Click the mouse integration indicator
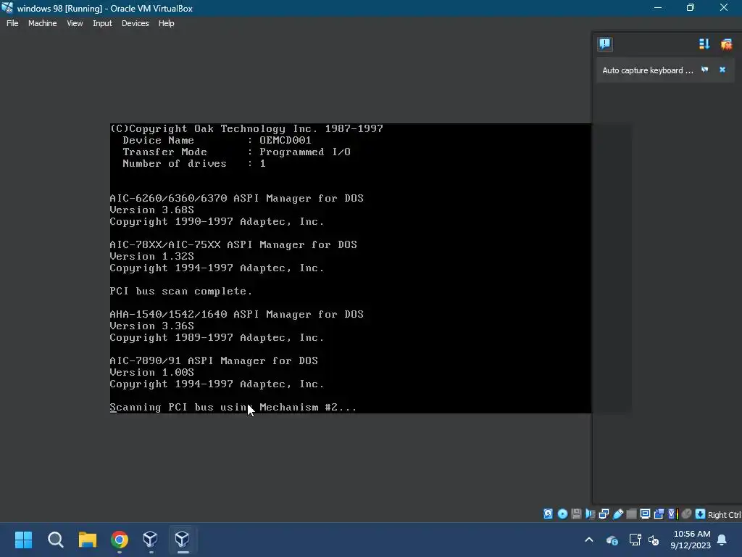 coord(687,514)
